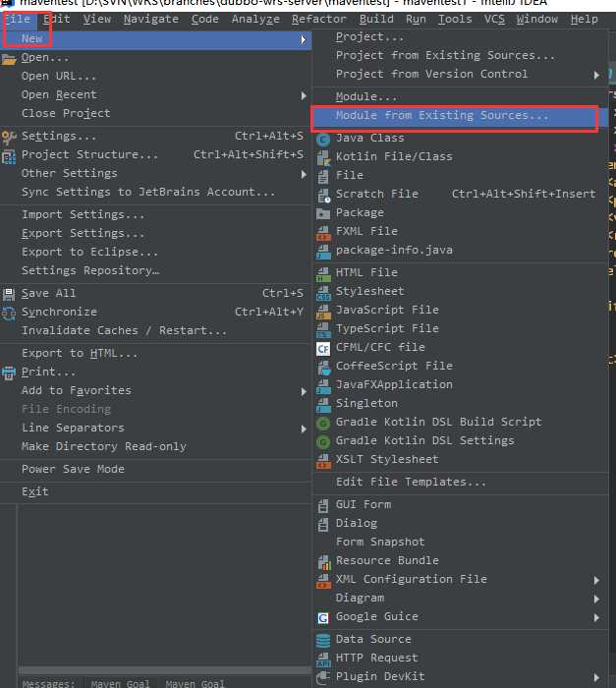Expand the XML Configuration File submenu arrow

click(596, 580)
